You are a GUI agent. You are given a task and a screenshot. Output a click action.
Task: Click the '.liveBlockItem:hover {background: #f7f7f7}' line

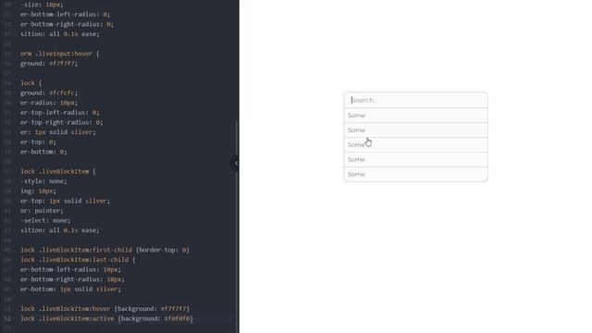[105, 309]
